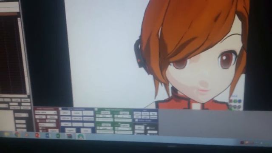Click the gray right-hand move gizmo icon

(240, 106)
